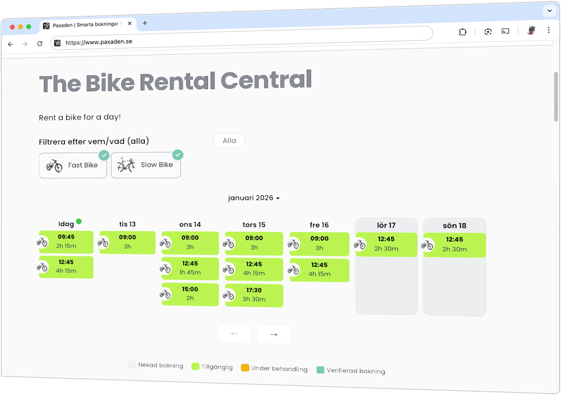Open a new browser tab with the plus
561x395 pixels.
tap(145, 22)
